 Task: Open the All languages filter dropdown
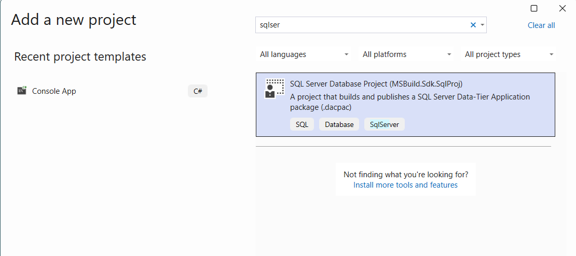pyautogui.click(x=304, y=54)
